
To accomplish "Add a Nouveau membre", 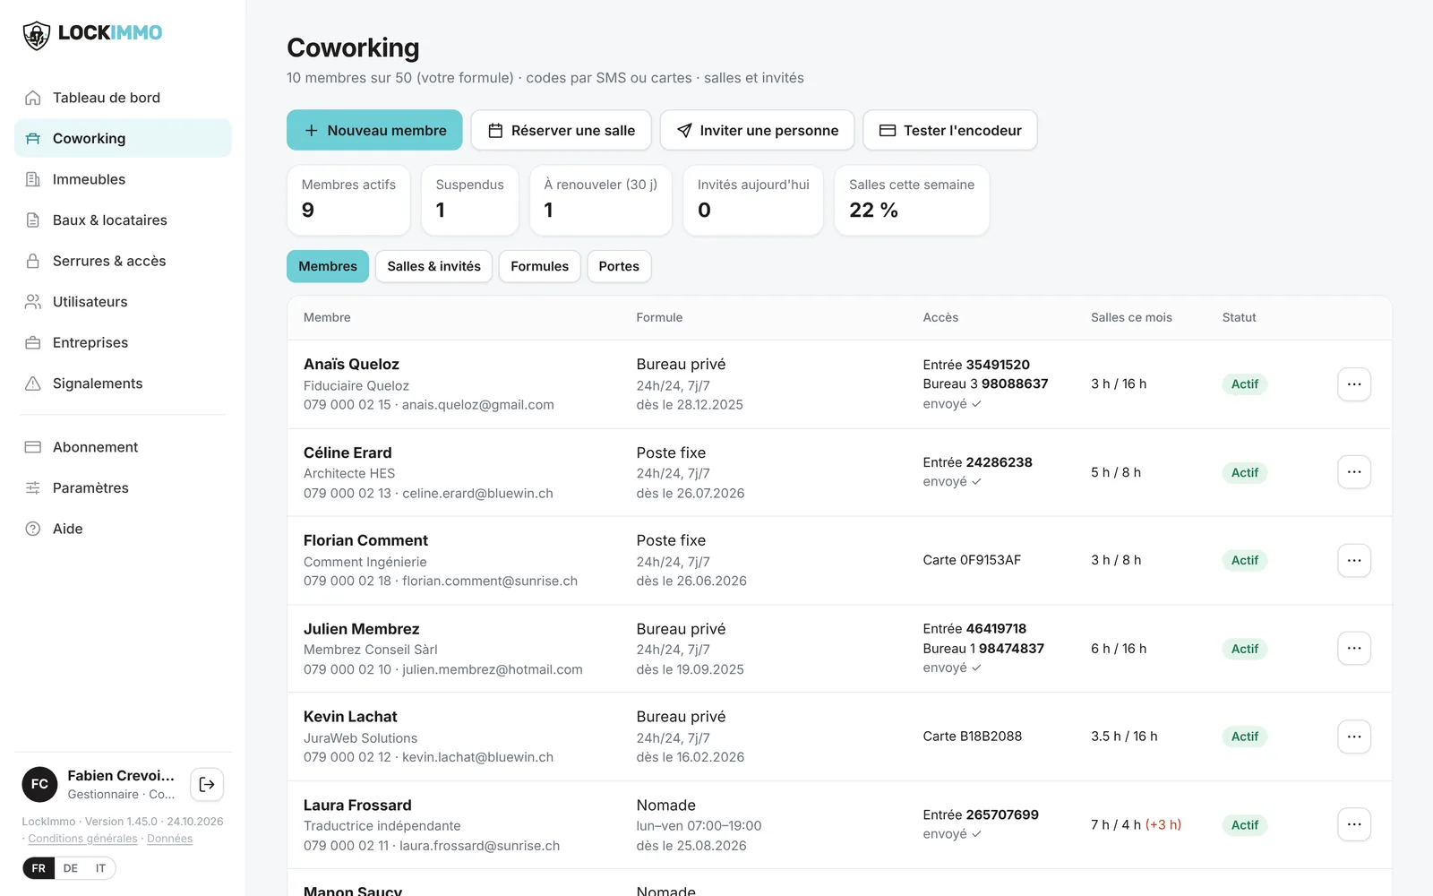I will [x=374, y=130].
